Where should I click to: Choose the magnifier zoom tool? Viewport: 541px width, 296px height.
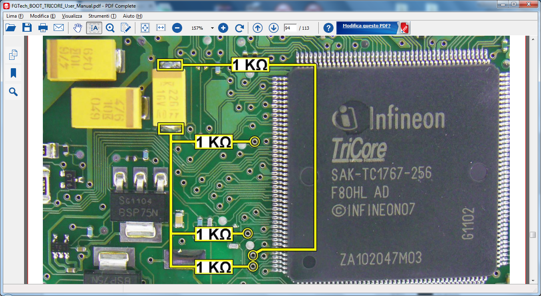(x=110, y=28)
